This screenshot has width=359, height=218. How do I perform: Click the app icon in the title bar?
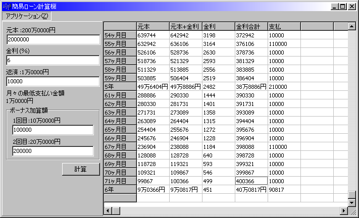point(7,7)
